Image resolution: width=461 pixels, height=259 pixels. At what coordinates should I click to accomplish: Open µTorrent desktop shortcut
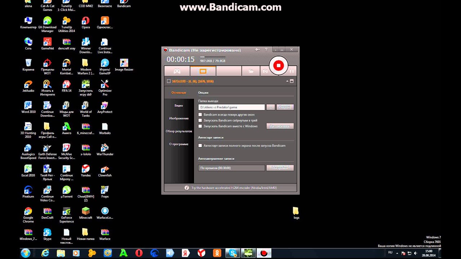(x=67, y=192)
